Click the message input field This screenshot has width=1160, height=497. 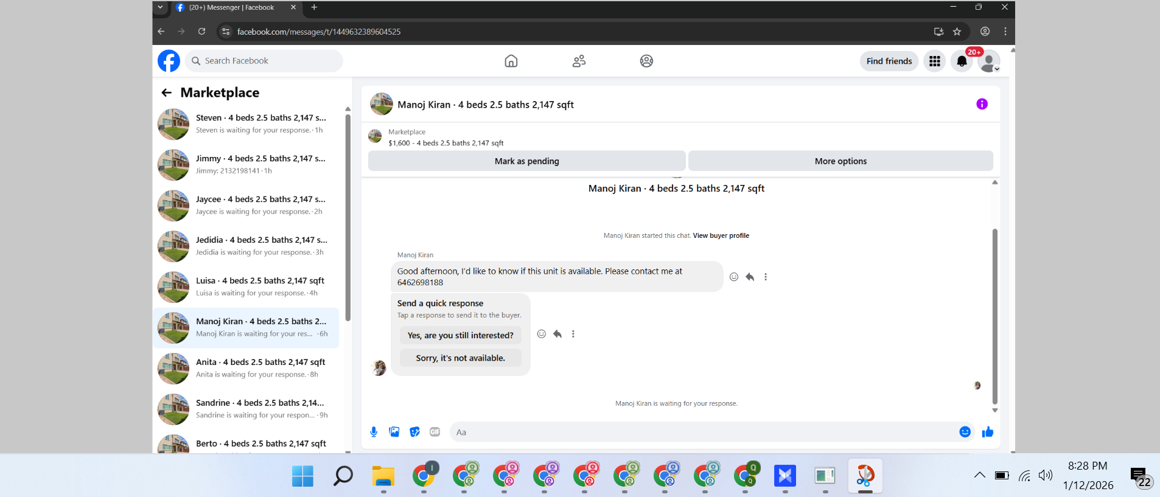703,432
